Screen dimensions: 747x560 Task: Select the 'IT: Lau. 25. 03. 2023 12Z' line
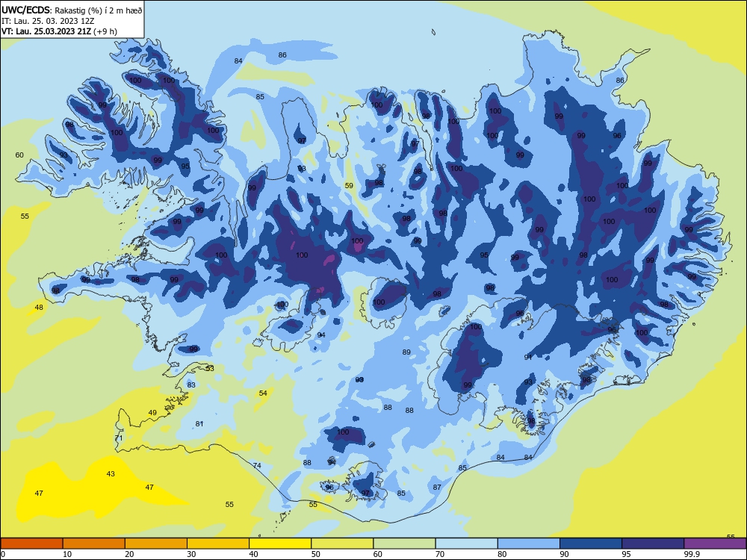(48, 21)
